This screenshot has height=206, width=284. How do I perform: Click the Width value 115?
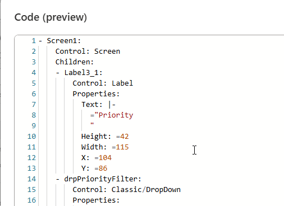(122, 147)
